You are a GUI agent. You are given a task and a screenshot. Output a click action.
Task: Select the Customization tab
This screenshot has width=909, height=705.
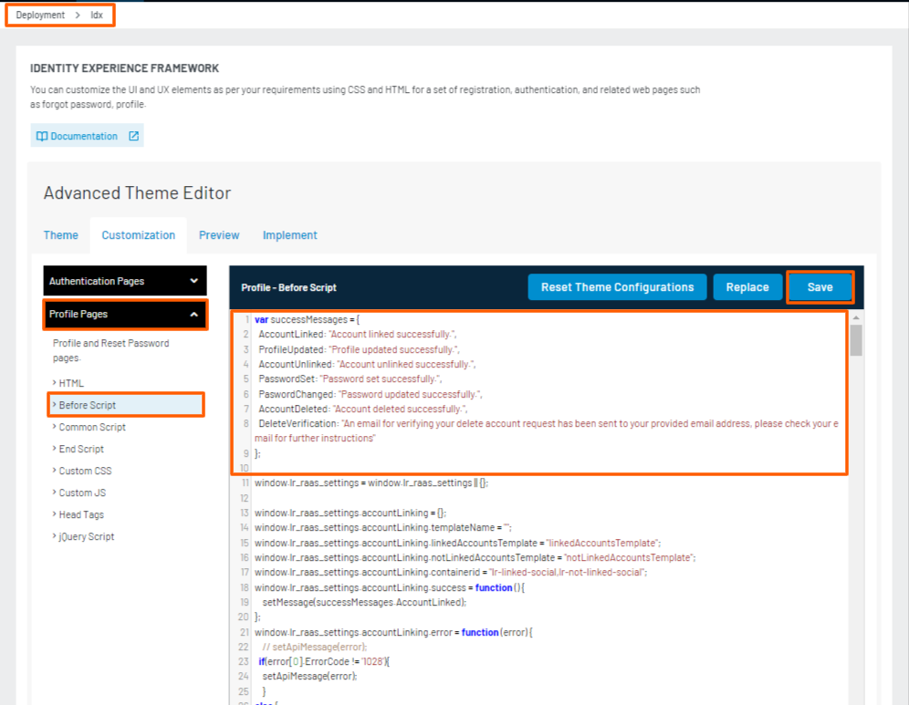(139, 235)
